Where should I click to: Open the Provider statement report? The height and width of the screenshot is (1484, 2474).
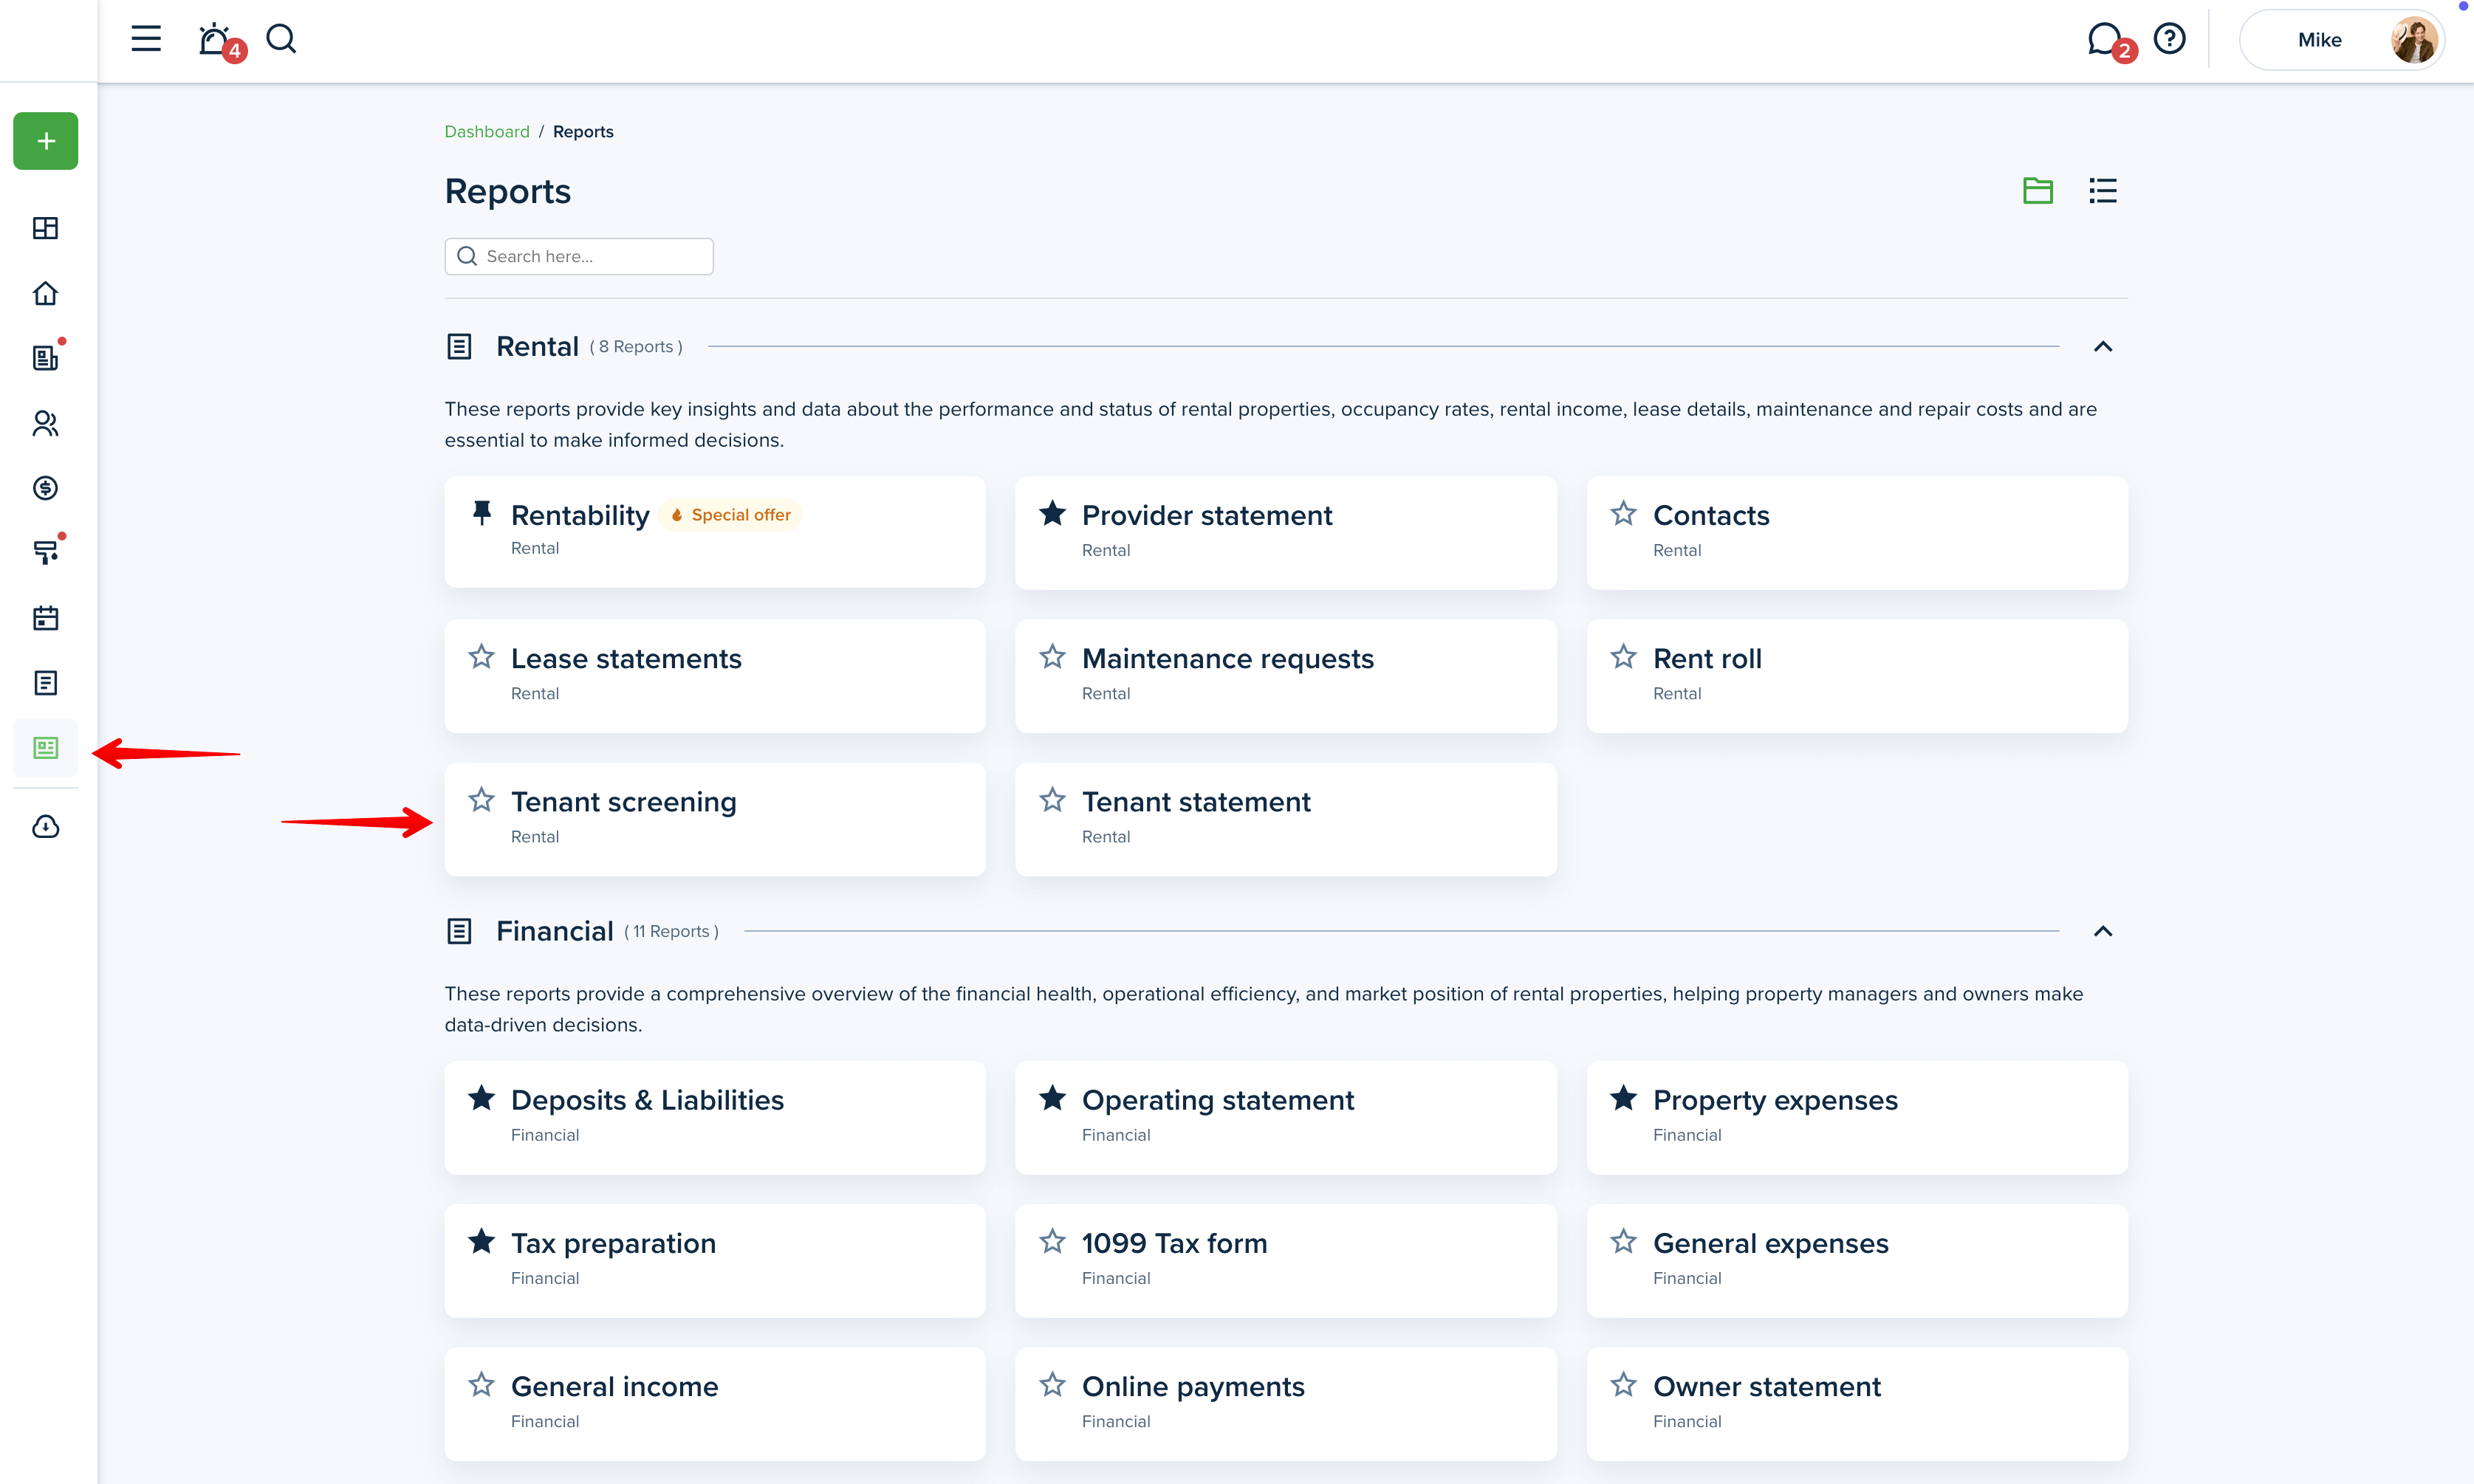click(x=1285, y=533)
